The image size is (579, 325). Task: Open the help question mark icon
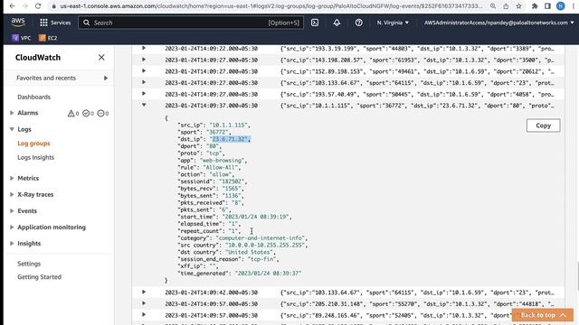pos(358,23)
